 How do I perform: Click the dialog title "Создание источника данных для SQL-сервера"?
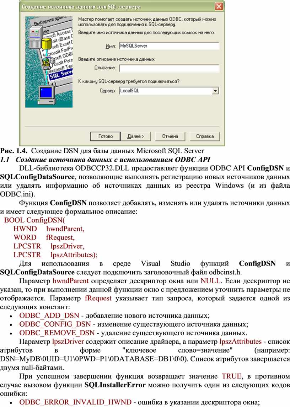(x=81, y=7)
